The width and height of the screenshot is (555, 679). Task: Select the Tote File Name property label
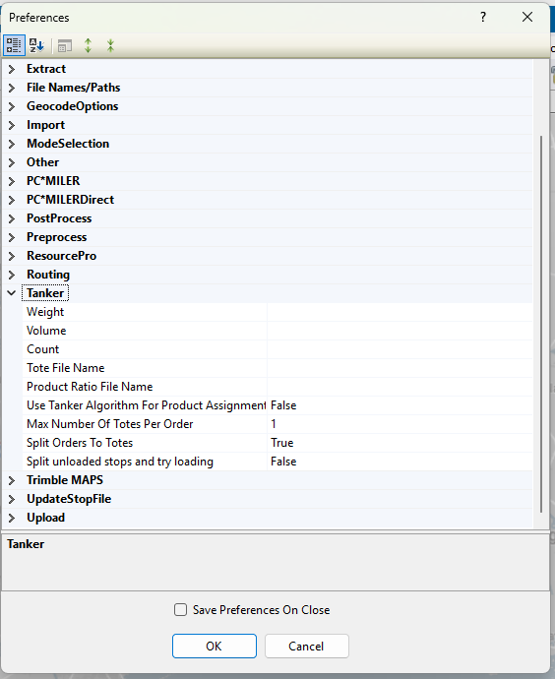(x=65, y=368)
